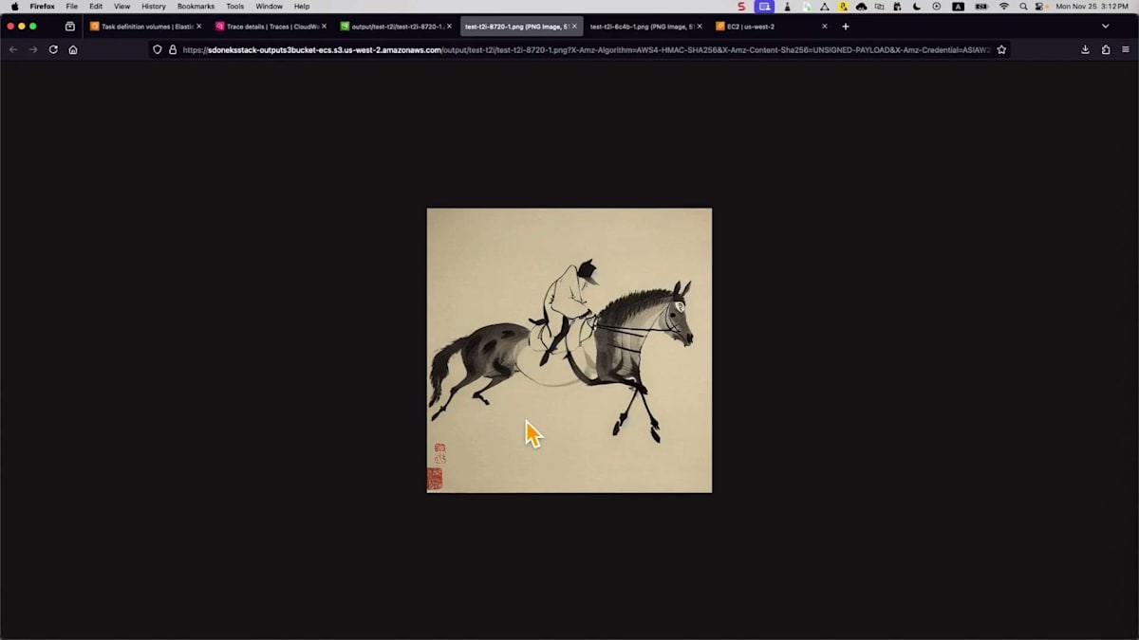Click the horse painting image
Image resolution: width=1139 pixels, height=640 pixels.
coord(569,350)
